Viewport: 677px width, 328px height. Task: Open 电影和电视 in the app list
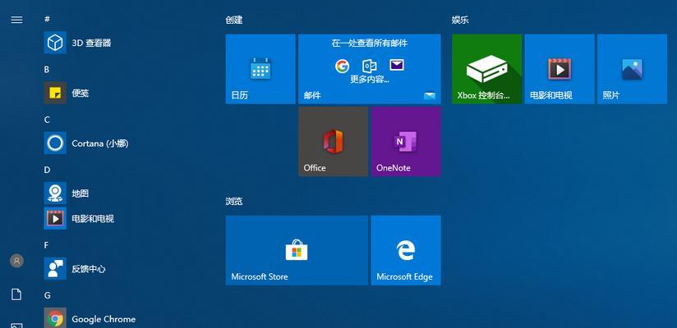coord(79,218)
